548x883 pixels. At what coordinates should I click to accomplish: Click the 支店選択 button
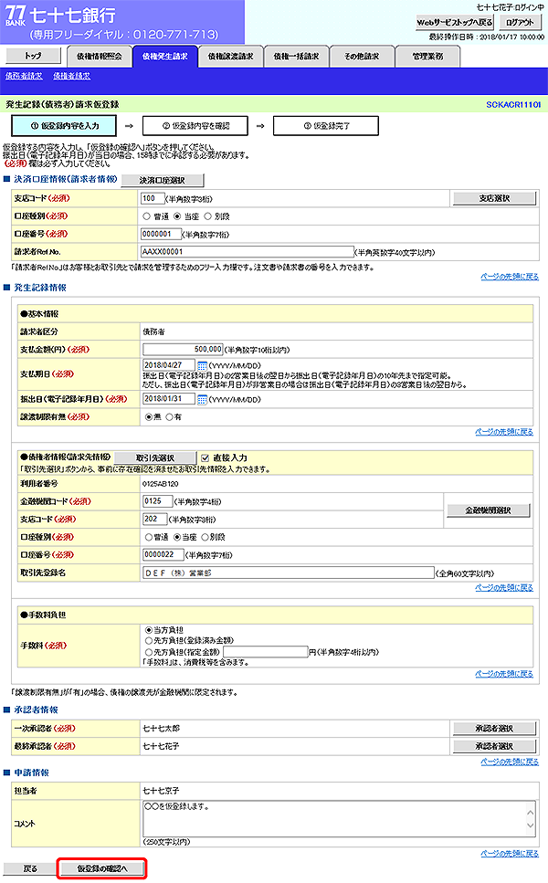(494, 198)
